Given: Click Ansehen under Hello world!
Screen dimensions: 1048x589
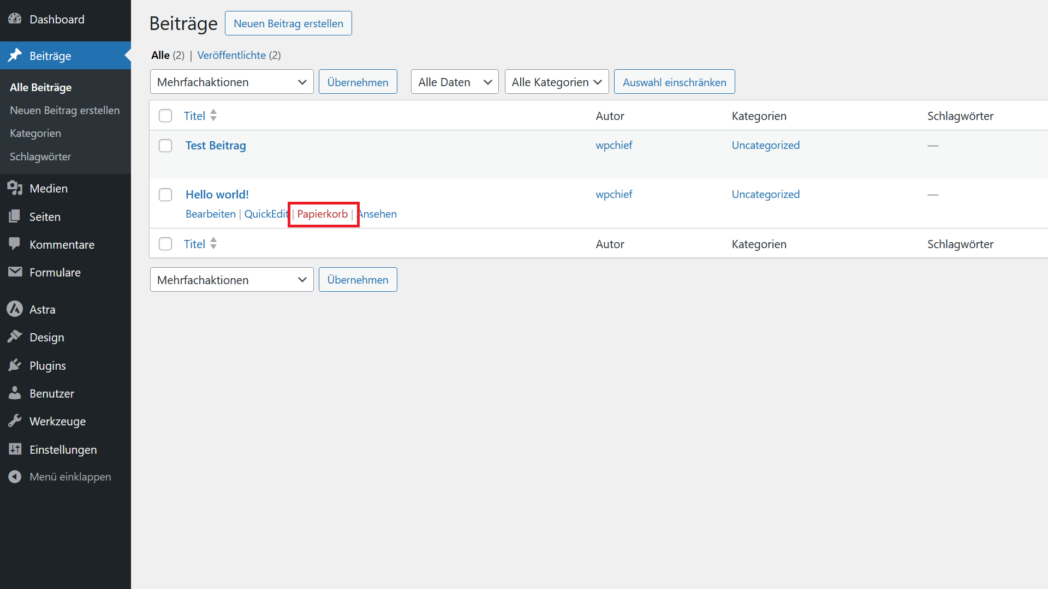Looking at the screenshot, I should 377,214.
